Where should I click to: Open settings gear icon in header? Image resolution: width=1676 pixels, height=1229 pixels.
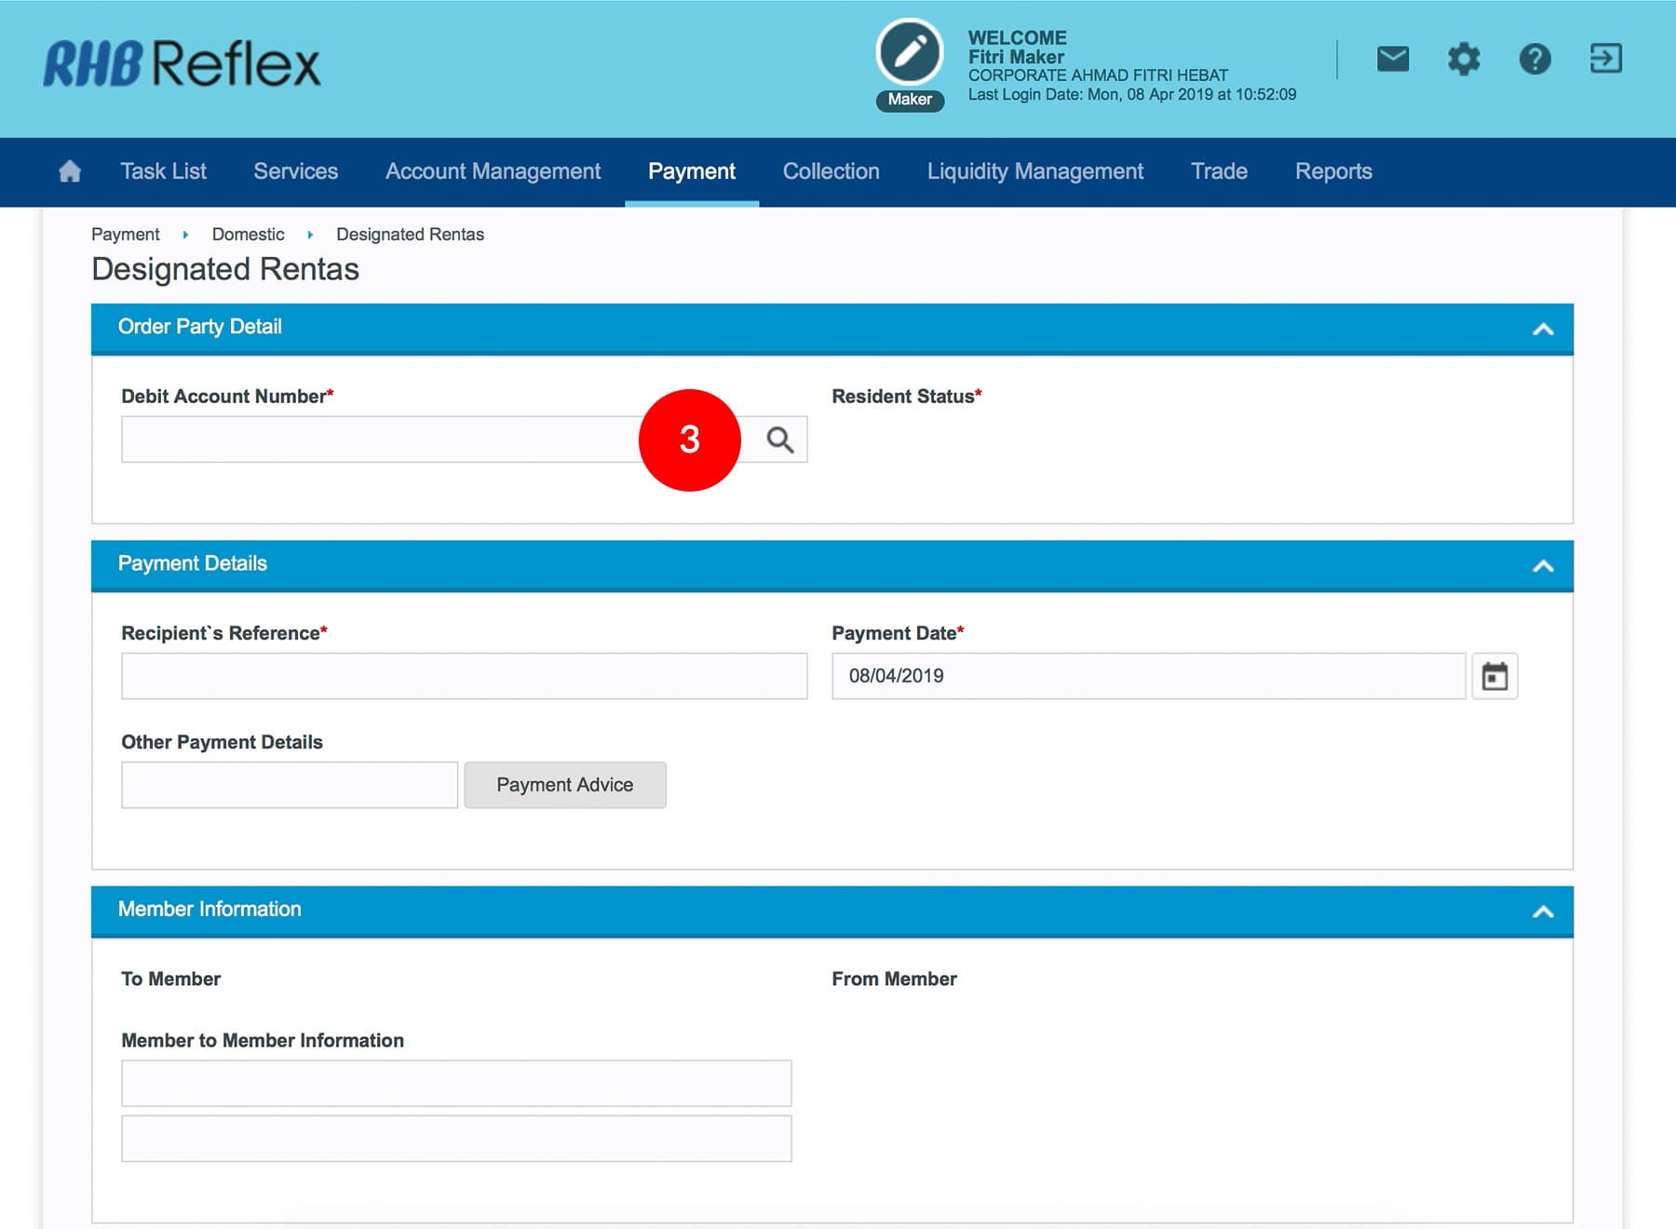(x=1463, y=60)
